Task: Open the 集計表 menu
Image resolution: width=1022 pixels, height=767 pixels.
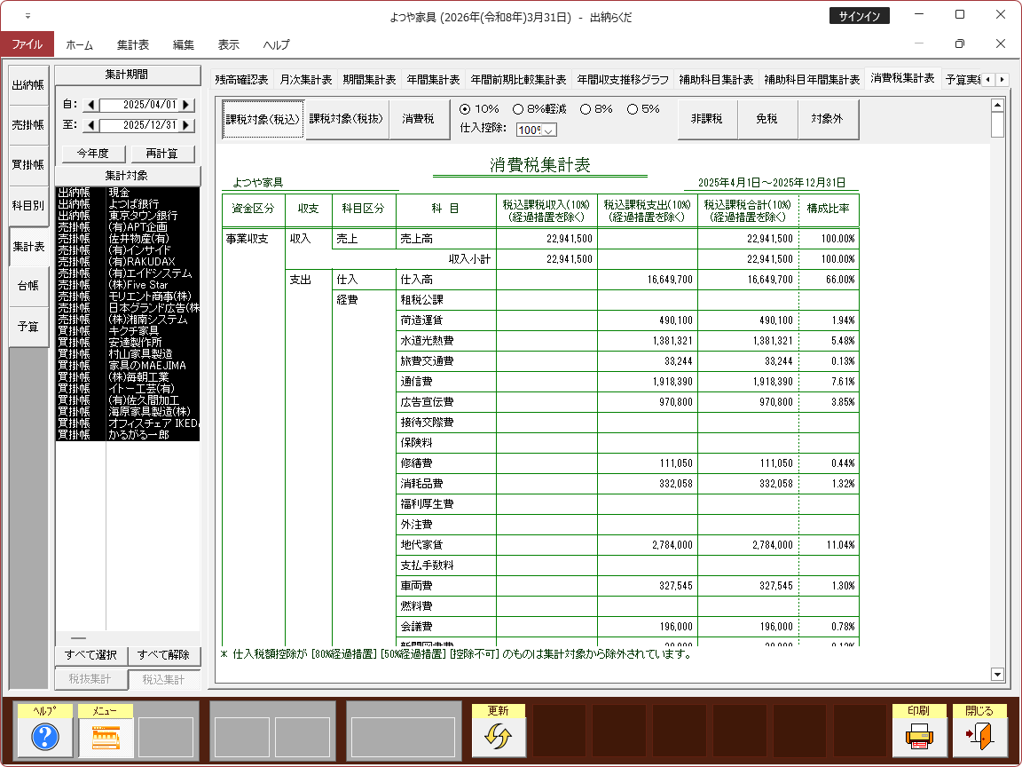Action: [132, 44]
